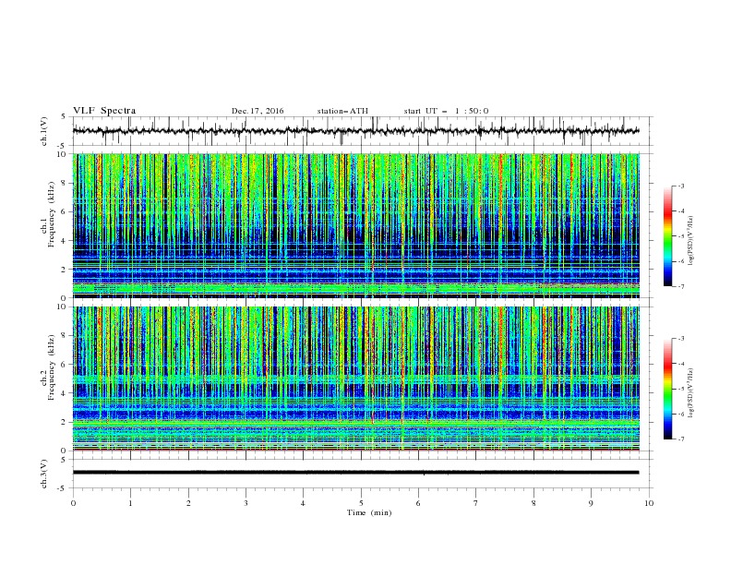Screen dimensions: 731x565
Task: Click the ch.1 voltage waveform trace
Action: click(355, 131)
